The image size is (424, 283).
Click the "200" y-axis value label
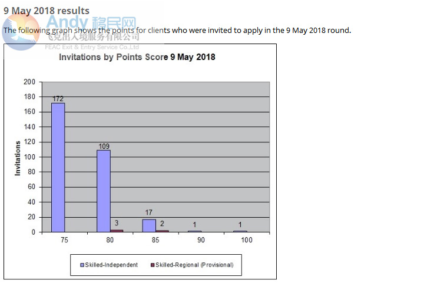click(29, 82)
